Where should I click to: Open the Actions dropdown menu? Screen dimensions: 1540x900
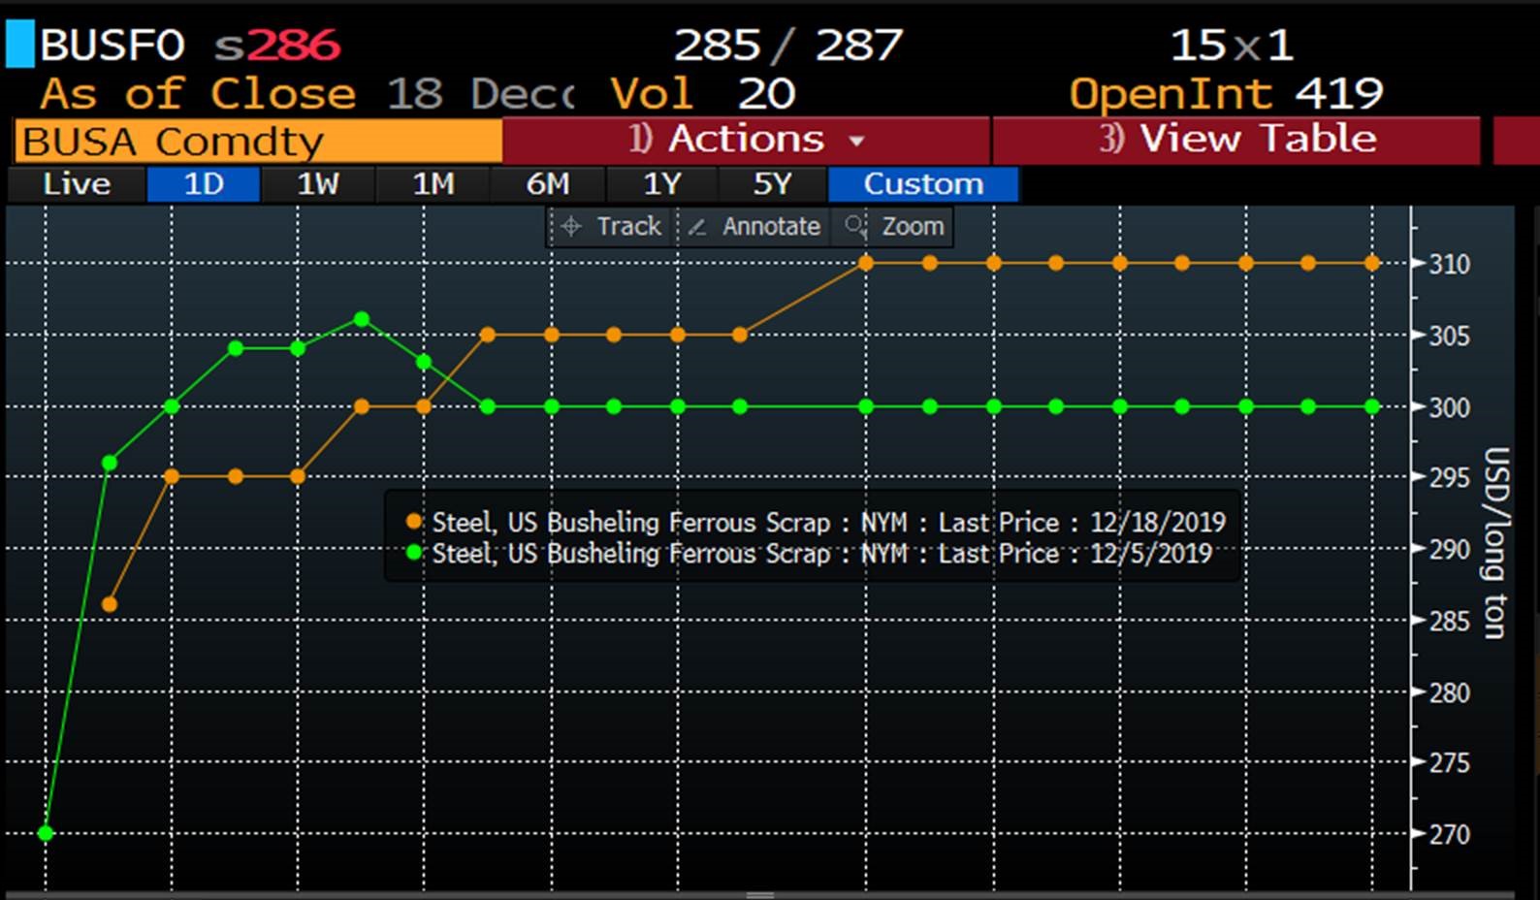click(x=746, y=140)
